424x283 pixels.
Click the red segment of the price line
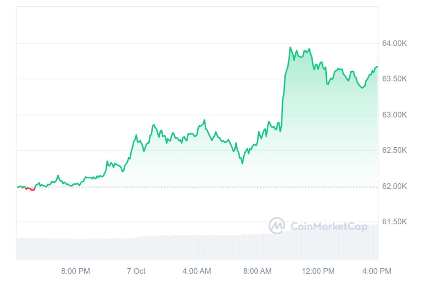tap(31, 189)
